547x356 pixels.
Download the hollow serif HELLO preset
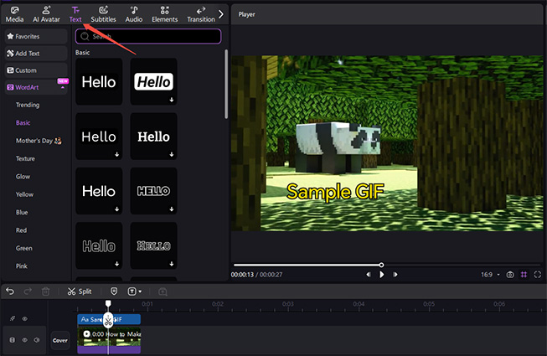(172, 264)
